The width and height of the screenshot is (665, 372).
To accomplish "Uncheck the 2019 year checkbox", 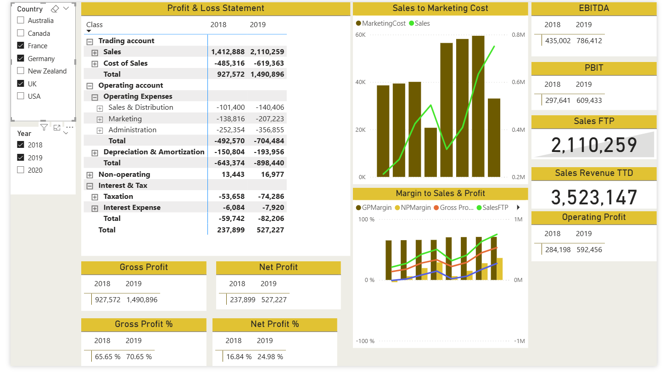I will pos(21,158).
